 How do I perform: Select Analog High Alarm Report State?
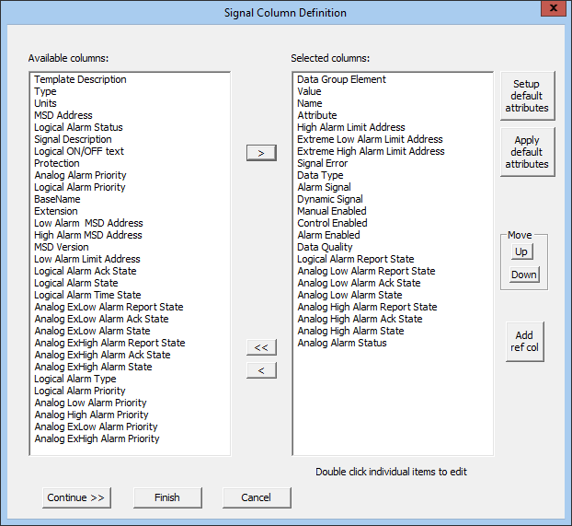click(x=367, y=307)
